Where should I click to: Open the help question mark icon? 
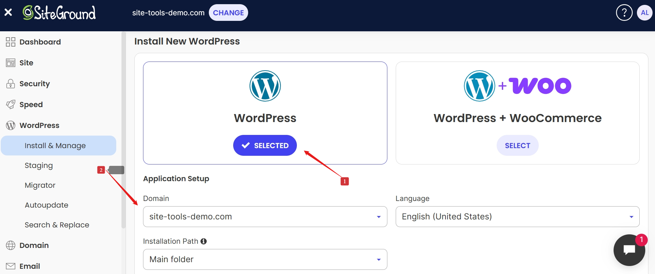pos(624,13)
